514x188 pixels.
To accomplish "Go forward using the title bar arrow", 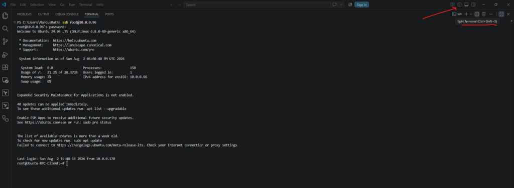I will point(179,4).
